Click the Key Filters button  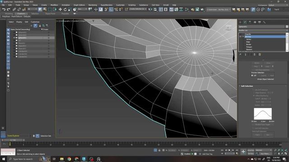266,153
